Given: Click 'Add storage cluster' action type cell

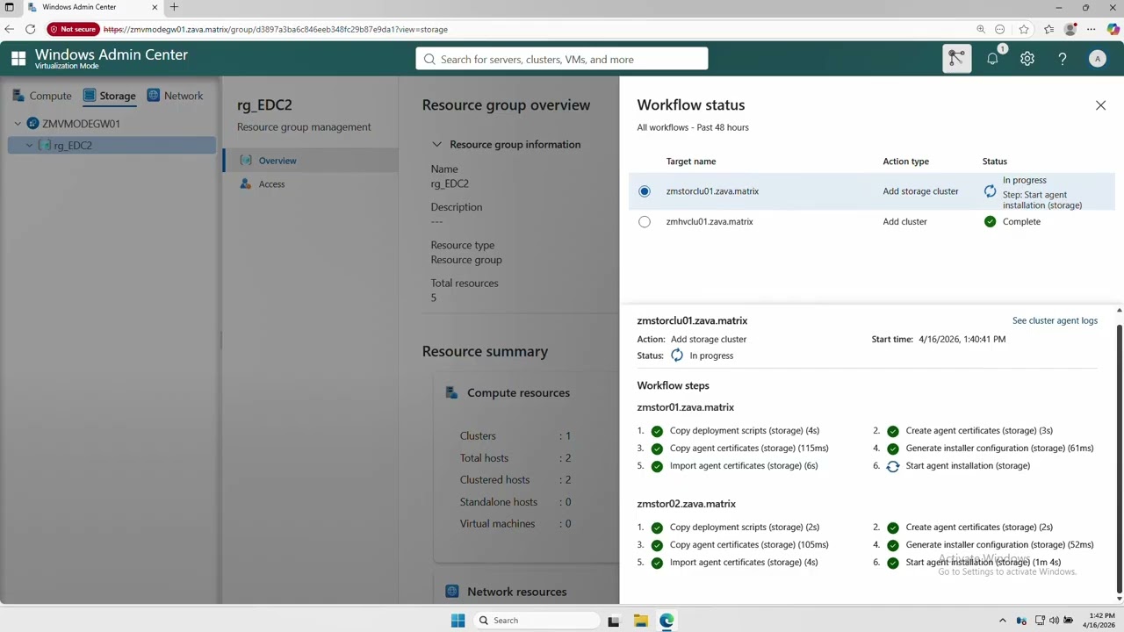Looking at the screenshot, I should click(x=920, y=191).
